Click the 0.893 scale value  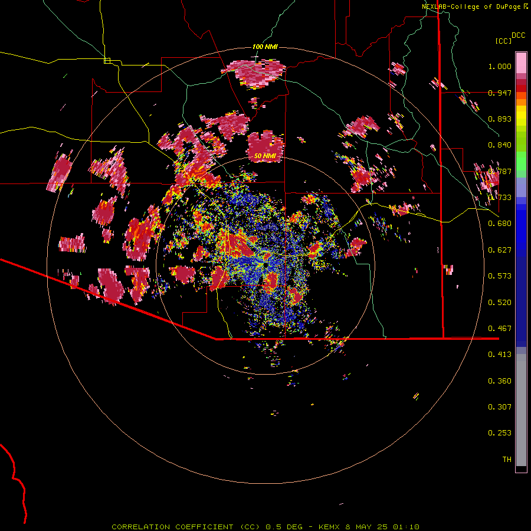pyautogui.click(x=500, y=119)
